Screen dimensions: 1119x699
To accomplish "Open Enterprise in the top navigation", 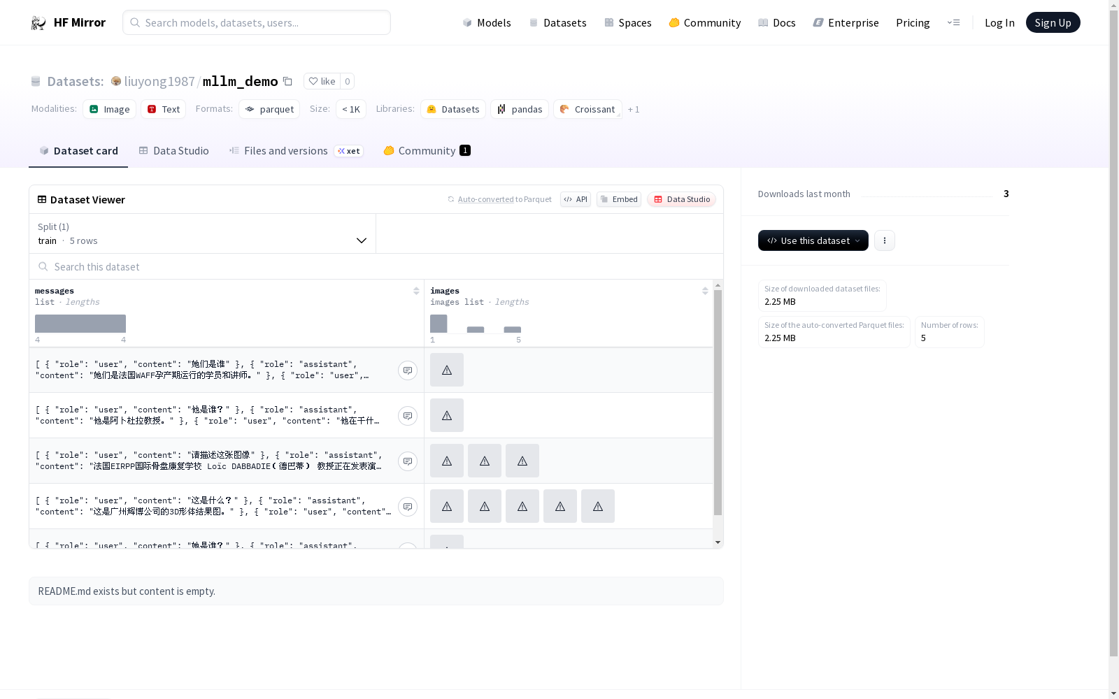I will coord(846,22).
